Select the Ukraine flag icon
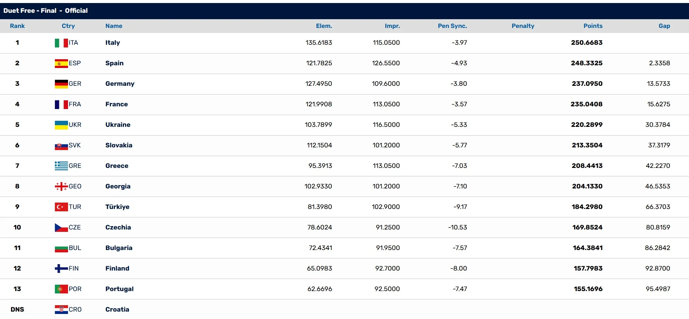This screenshot has height=319, width=689. (61, 125)
